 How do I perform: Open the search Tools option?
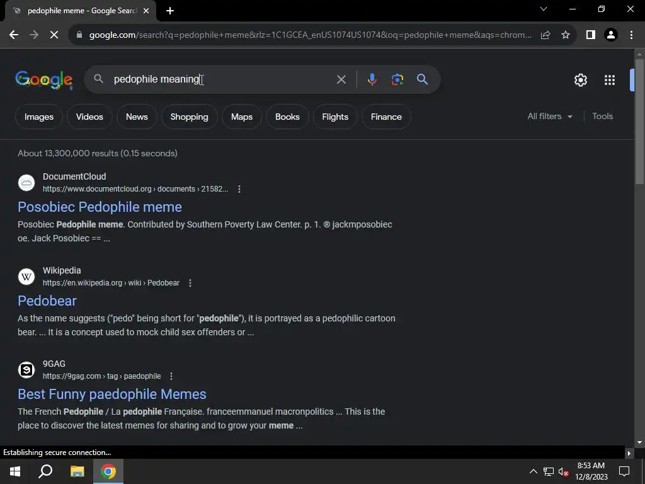tap(602, 117)
